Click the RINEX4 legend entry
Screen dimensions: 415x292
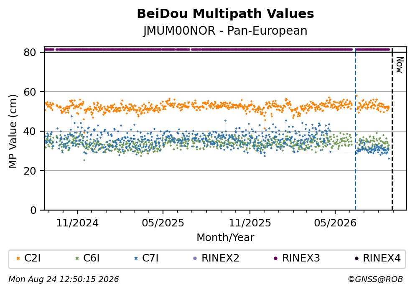click(378, 258)
